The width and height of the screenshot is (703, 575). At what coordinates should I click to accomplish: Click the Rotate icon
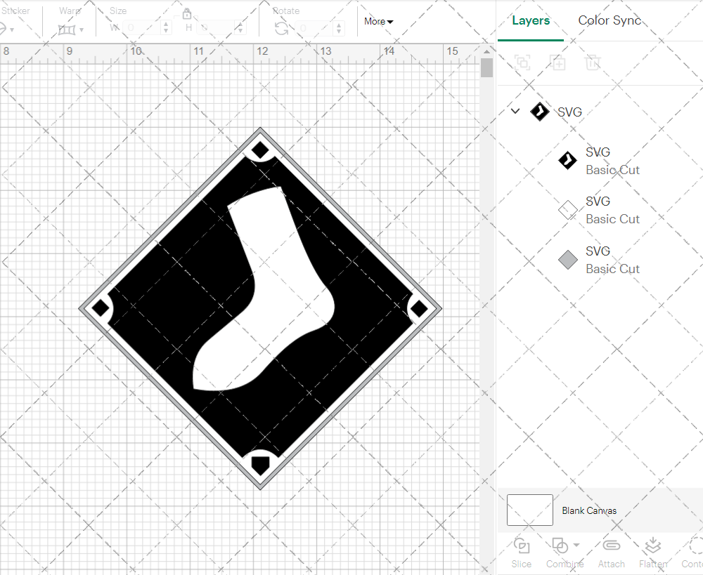(282, 29)
